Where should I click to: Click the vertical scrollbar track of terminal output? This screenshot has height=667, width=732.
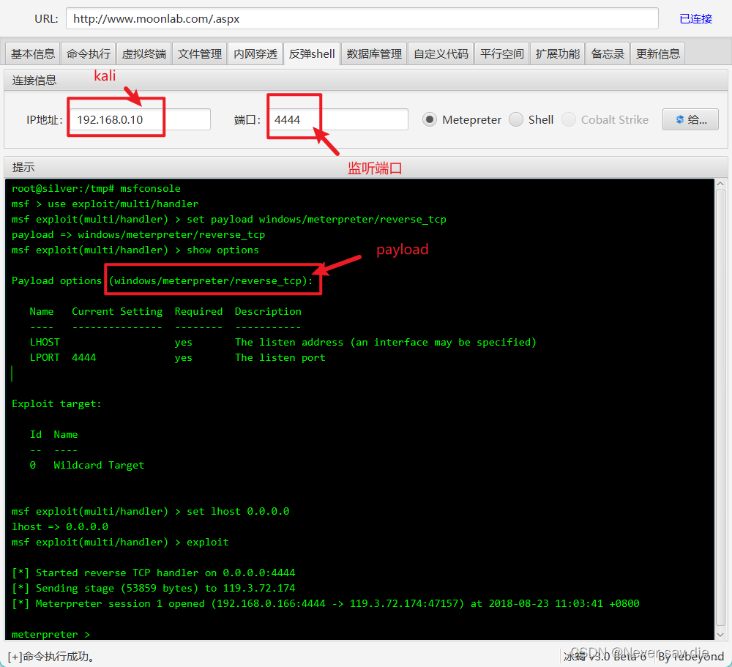[x=720, y=409]
